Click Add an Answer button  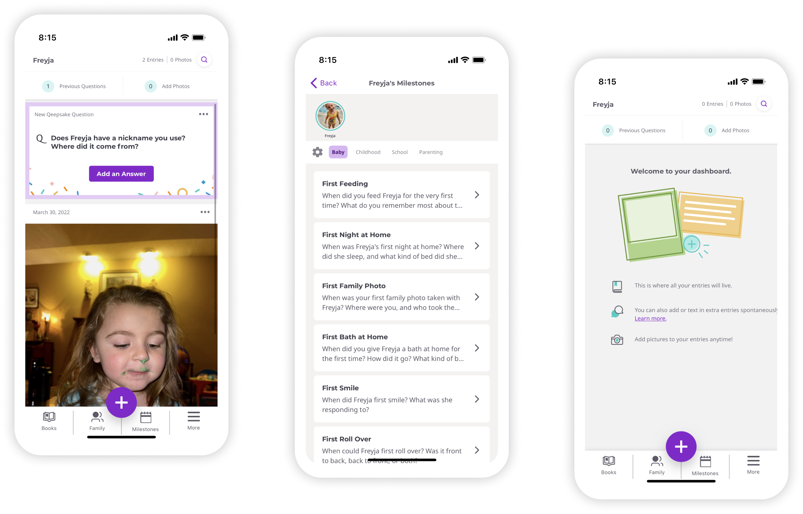click(121, 174)
